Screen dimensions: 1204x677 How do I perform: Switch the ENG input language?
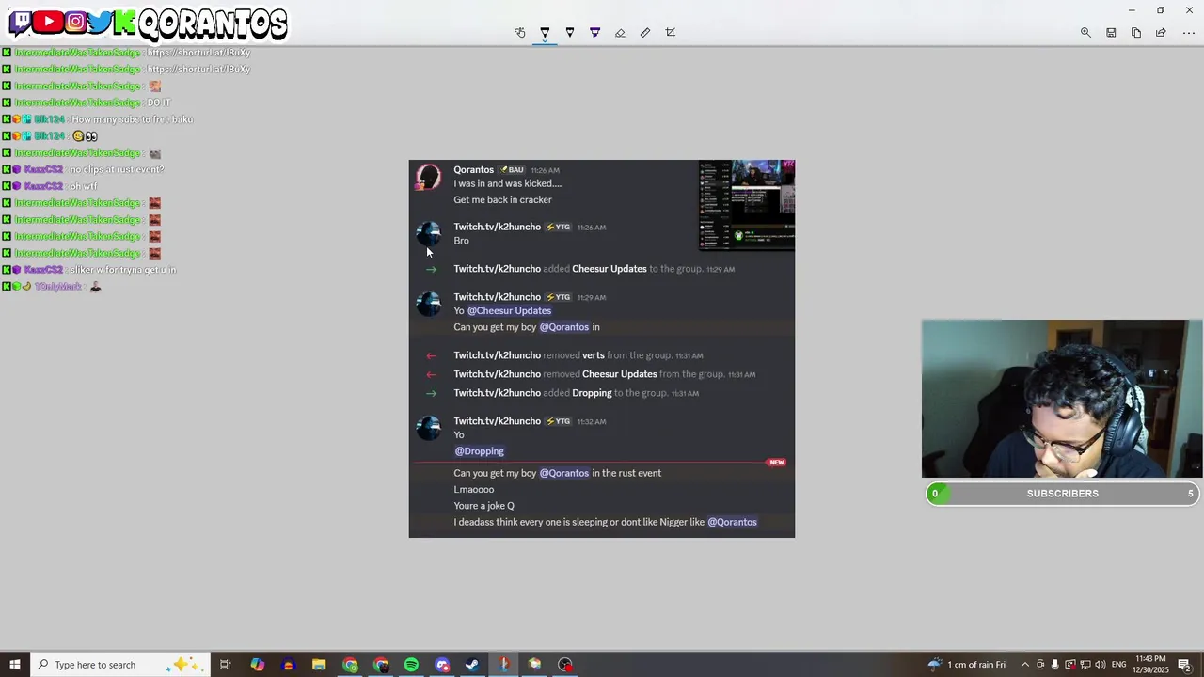(x=1118, y=665)
